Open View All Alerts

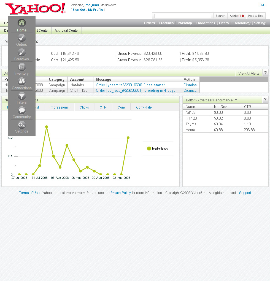tap(249, 73)
